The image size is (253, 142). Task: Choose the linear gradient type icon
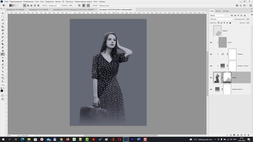(25, 6)
